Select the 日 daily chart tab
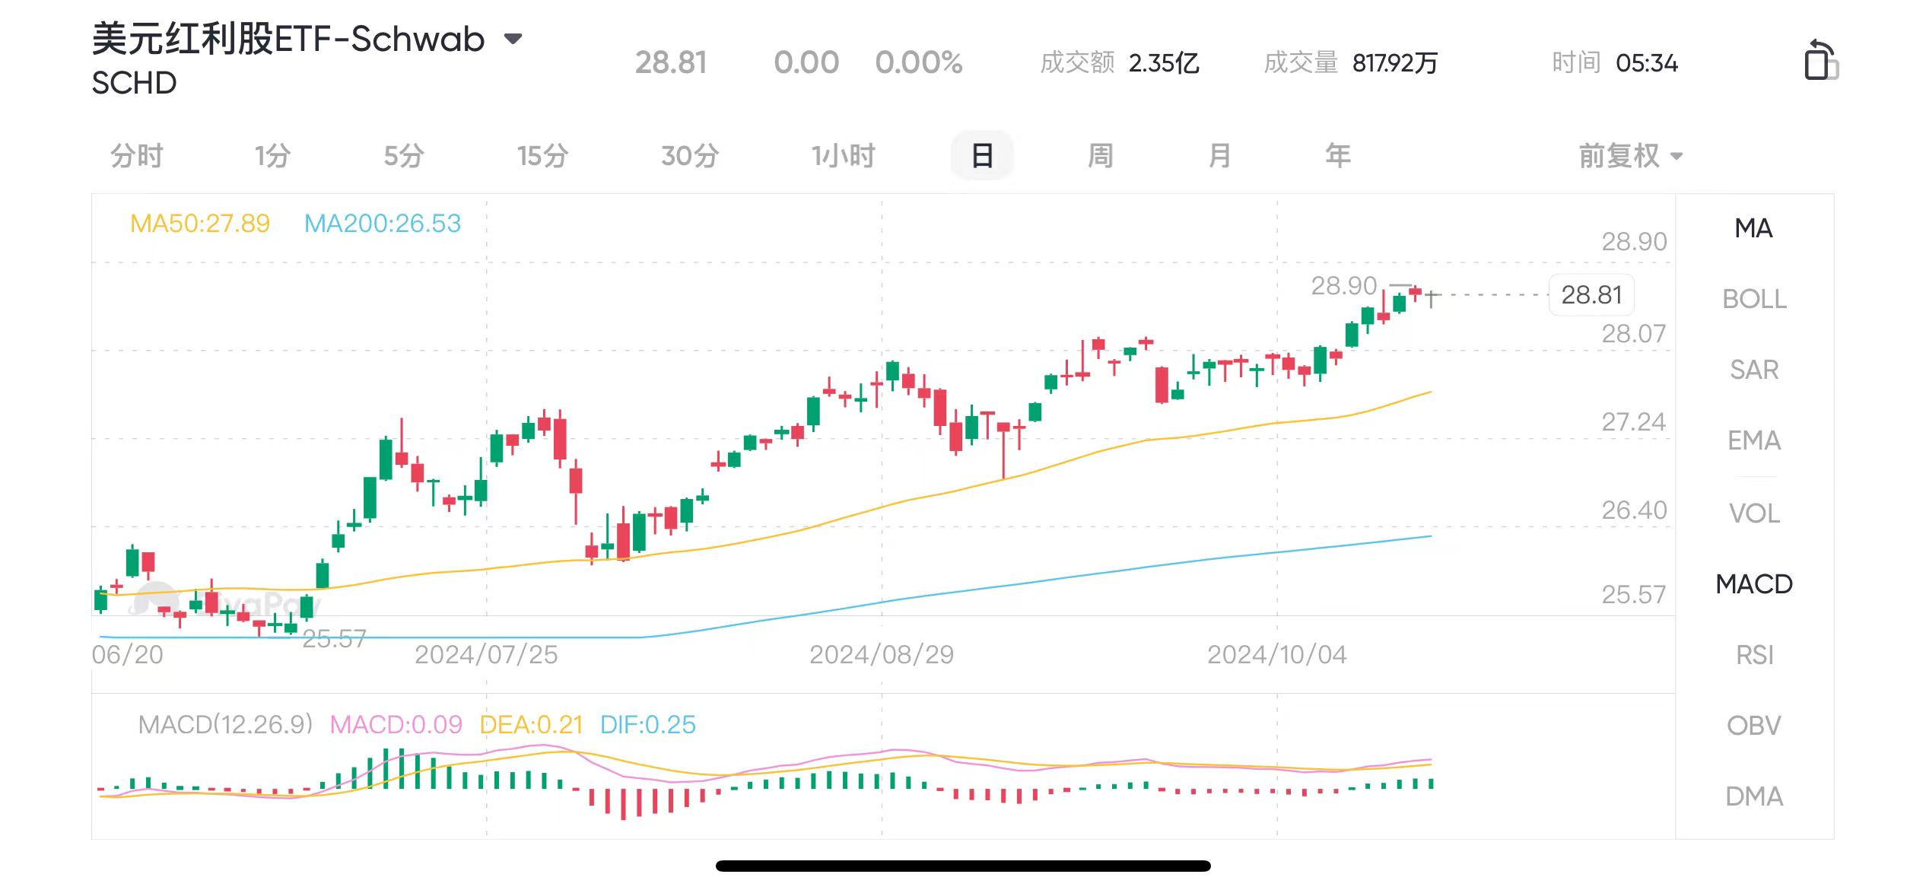This screenshot has height=890, width=1926. [982, 156]
